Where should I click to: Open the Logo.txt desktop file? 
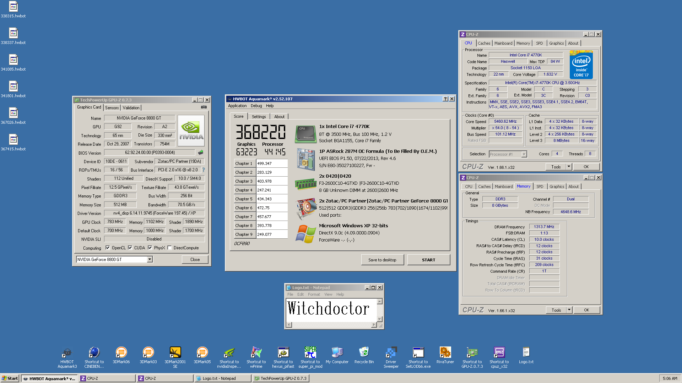click(526, 355)
